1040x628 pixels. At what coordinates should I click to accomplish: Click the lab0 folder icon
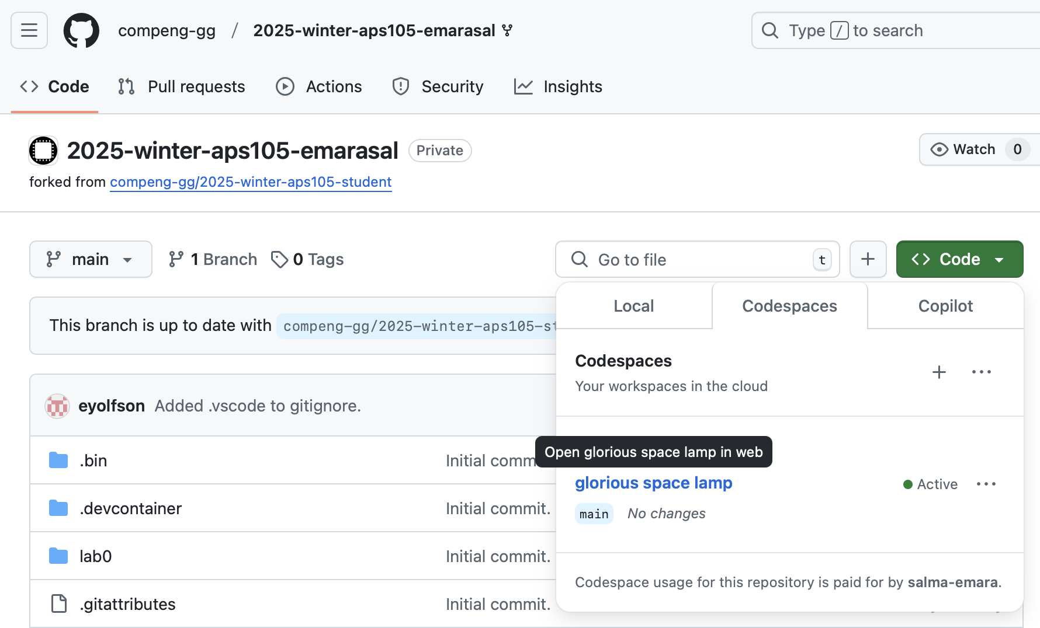point(58,556)
